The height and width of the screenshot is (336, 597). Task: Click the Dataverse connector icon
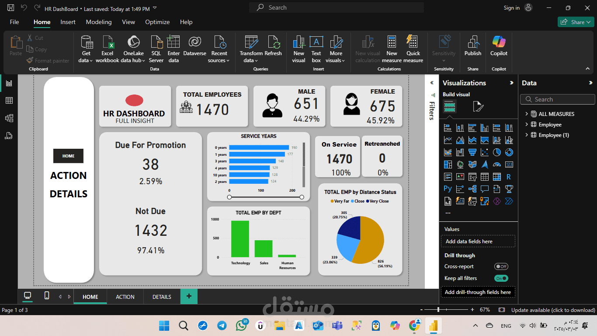click(x=194, y=42)
